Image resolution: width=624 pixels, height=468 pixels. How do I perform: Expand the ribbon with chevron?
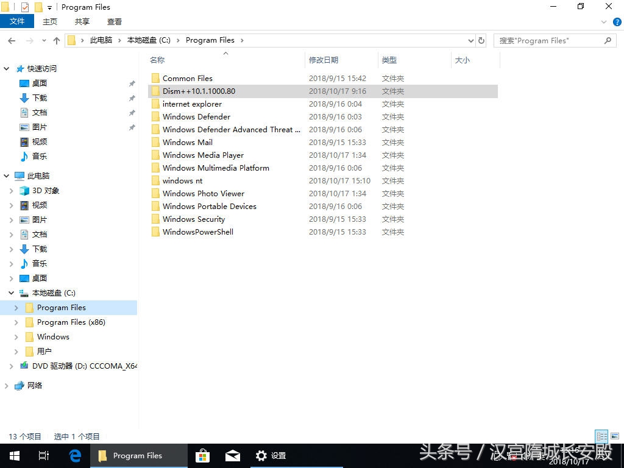click(x=604, y=23)
